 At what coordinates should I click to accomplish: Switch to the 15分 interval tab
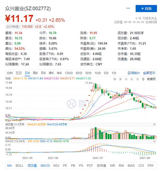(x=98, y=73)
